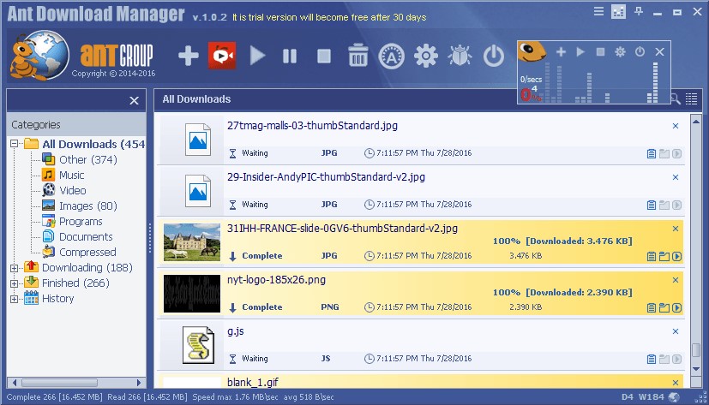This screenshot has height=405, width=709.
Task: Open the circled A autostart icon
Action: pos(391,56)
